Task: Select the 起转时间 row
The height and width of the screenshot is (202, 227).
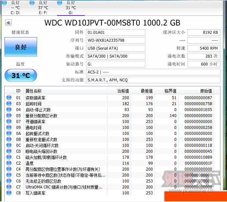Action: click(x=110, y=103)
